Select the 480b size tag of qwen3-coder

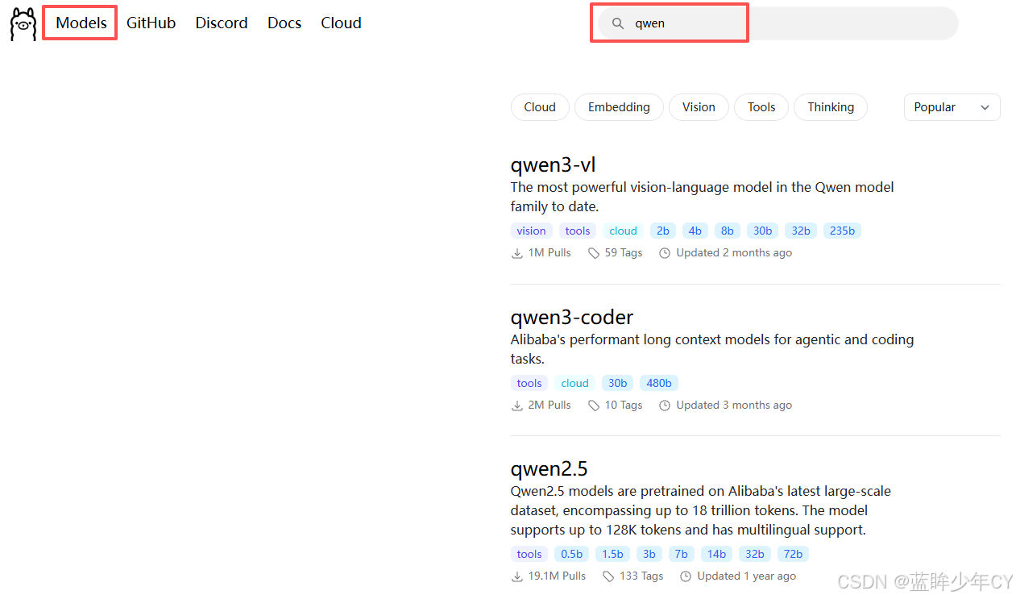coord(659,383)
